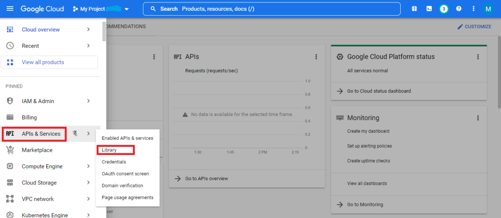Open notifications badge showing 3
Image resolution: width=501 pixels, height=218 pixels.
(444, 9)
